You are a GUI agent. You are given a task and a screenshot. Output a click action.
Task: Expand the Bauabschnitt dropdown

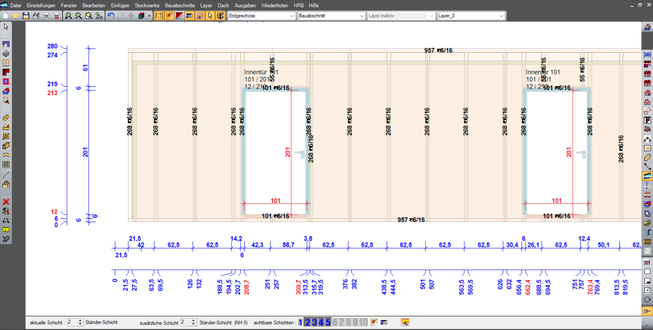(x=362, y=16)
